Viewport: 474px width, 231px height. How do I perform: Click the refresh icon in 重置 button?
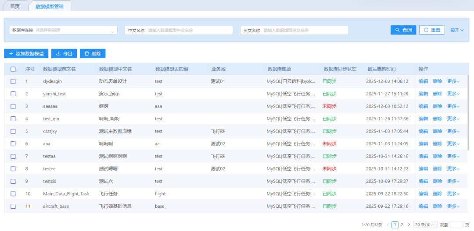pos(426,30)
